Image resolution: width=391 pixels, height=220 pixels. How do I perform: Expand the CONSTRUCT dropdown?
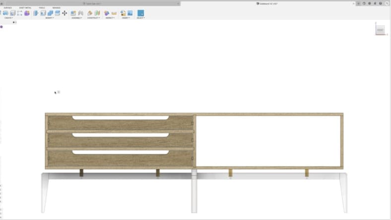(x=93, y=18)
